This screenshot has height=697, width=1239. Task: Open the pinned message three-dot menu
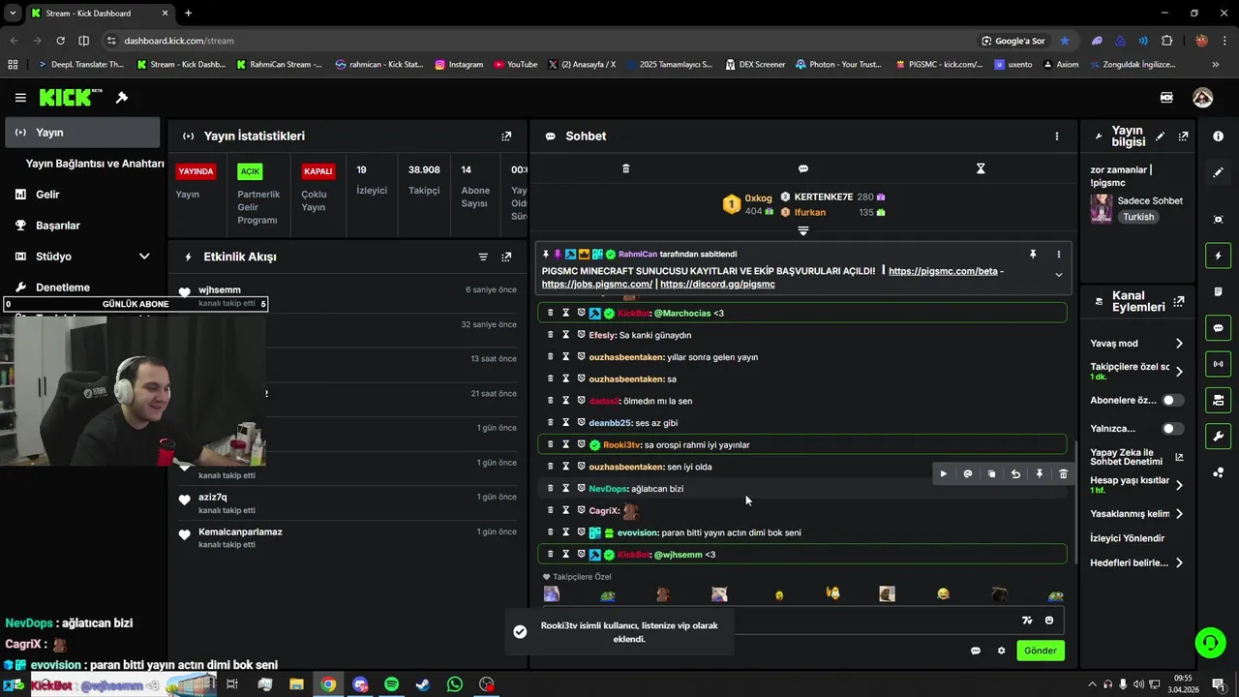[1058, 255]
